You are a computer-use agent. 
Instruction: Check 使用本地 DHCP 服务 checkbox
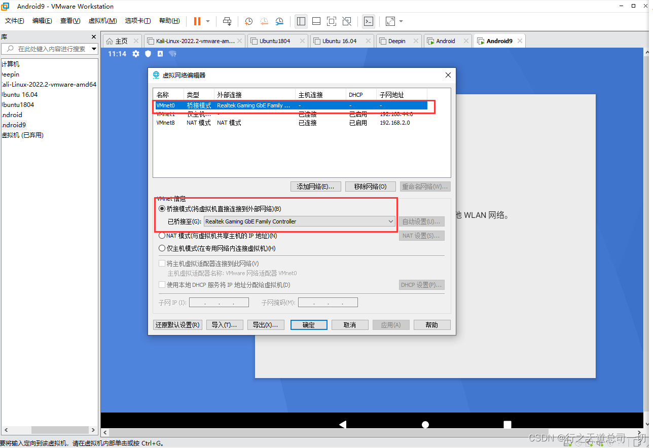162,285
